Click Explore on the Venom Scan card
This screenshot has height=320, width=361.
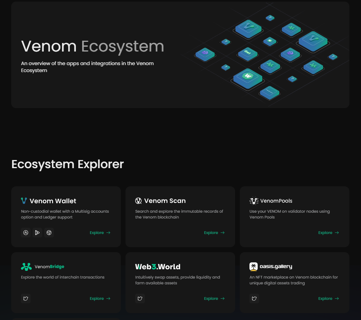[x=214, y=232]
